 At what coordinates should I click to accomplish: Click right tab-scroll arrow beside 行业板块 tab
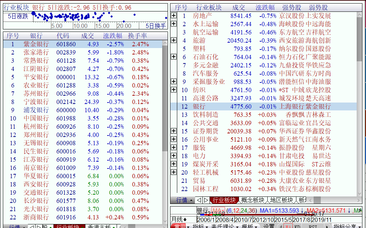[x=206, y=200]
